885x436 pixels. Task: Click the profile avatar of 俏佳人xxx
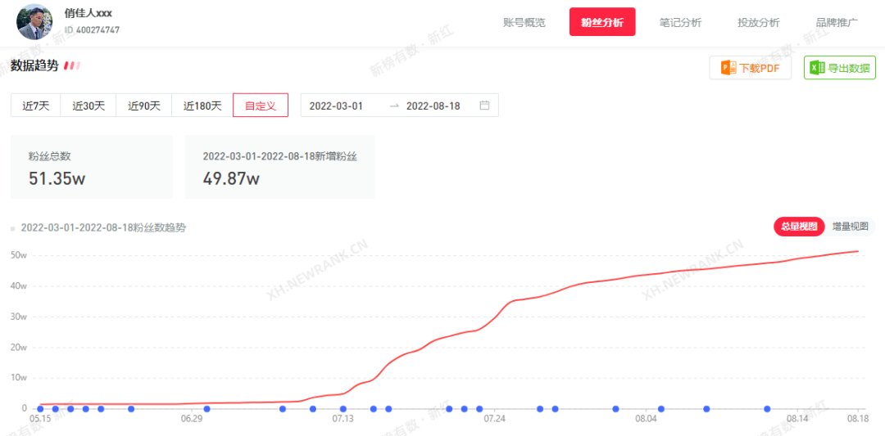pos(35,22)
